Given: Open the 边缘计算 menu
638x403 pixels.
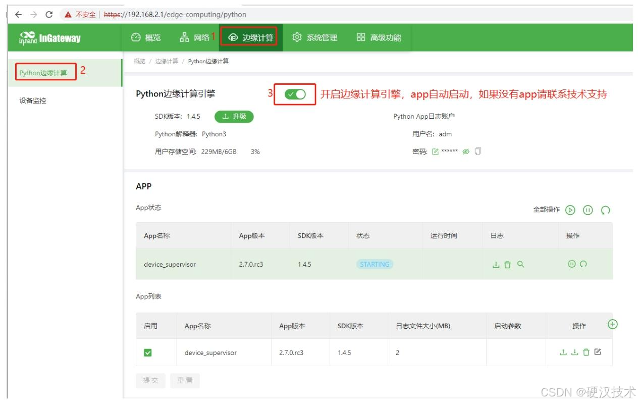Looking at the screenshot, I should (x=250, y=37).
